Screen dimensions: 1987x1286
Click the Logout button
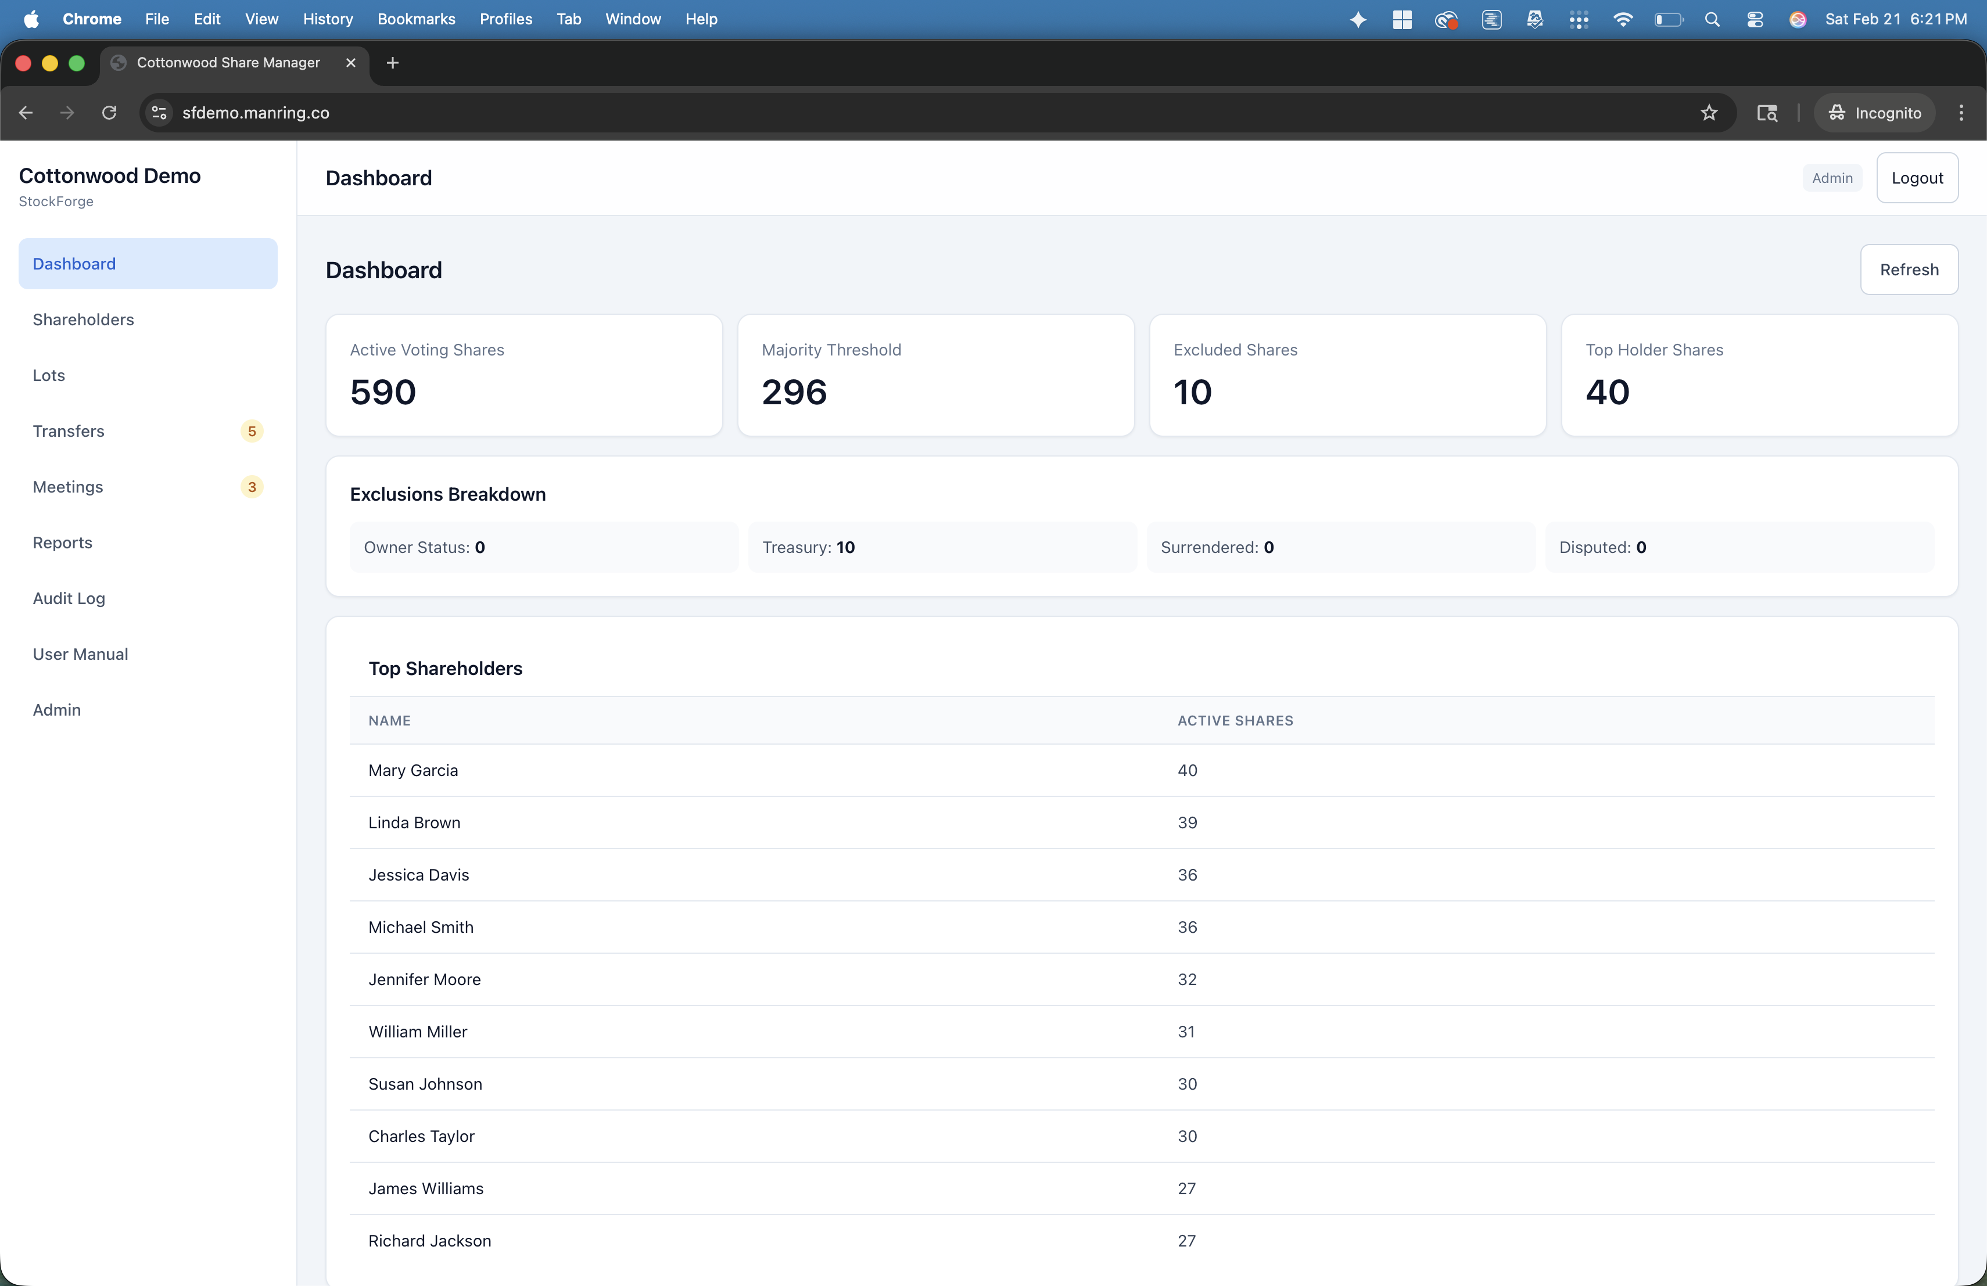pos(1917,177)
